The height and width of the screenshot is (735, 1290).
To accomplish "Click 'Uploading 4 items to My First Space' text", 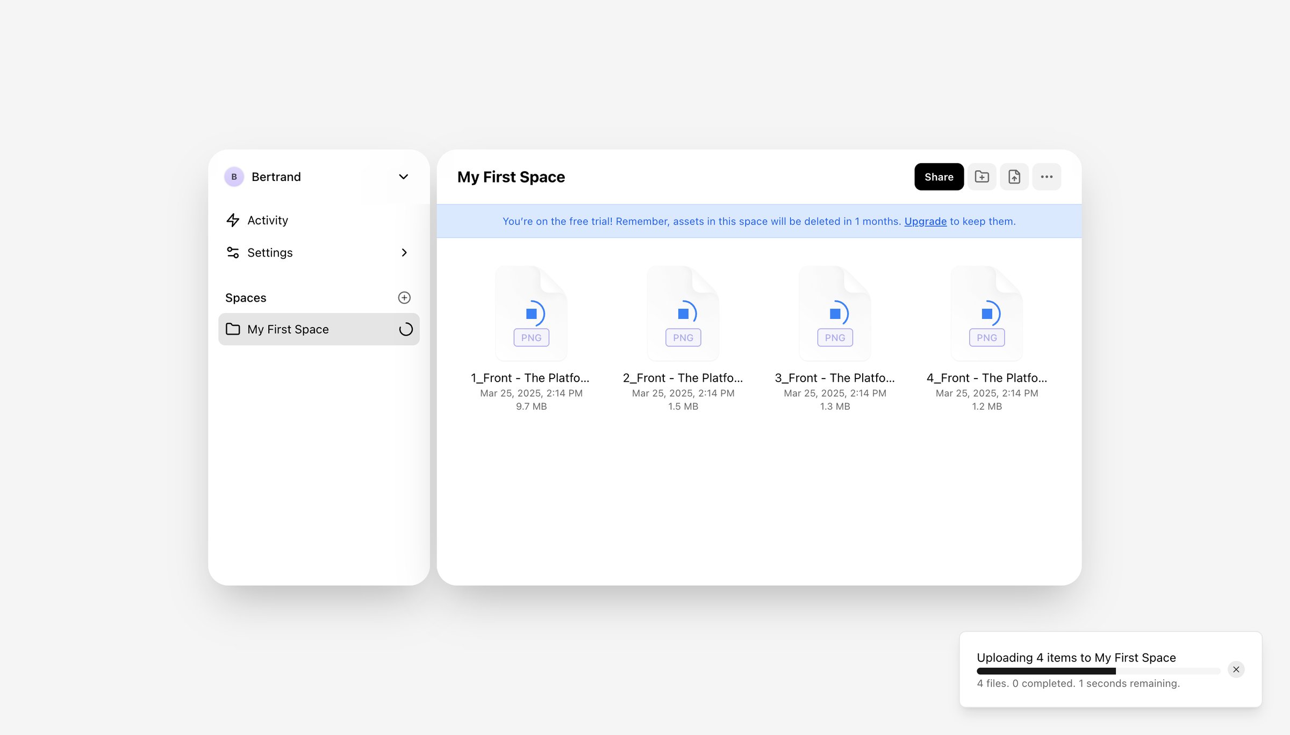I will (x=1076, y=658).
